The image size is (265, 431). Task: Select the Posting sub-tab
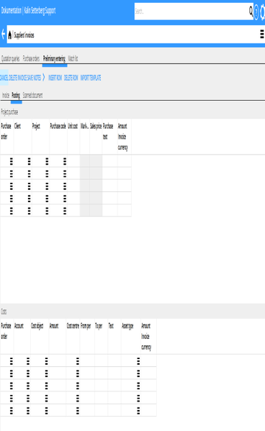(16, 96)
